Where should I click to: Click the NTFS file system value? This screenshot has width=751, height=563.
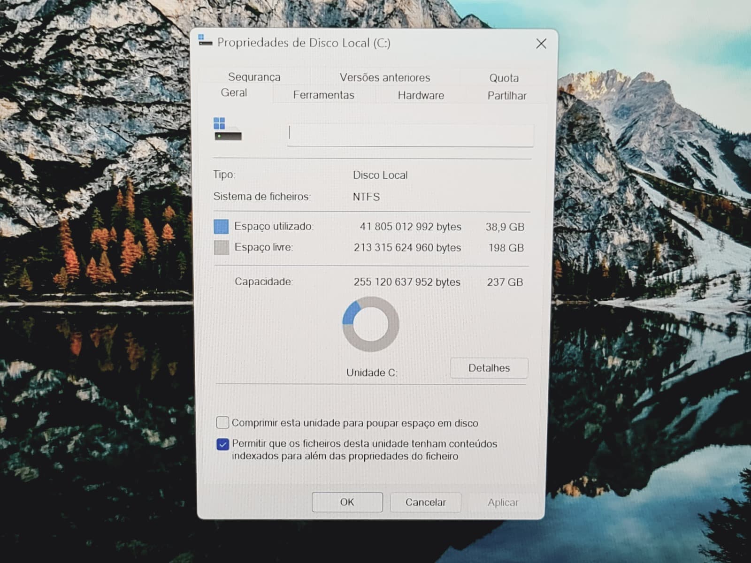366,197
